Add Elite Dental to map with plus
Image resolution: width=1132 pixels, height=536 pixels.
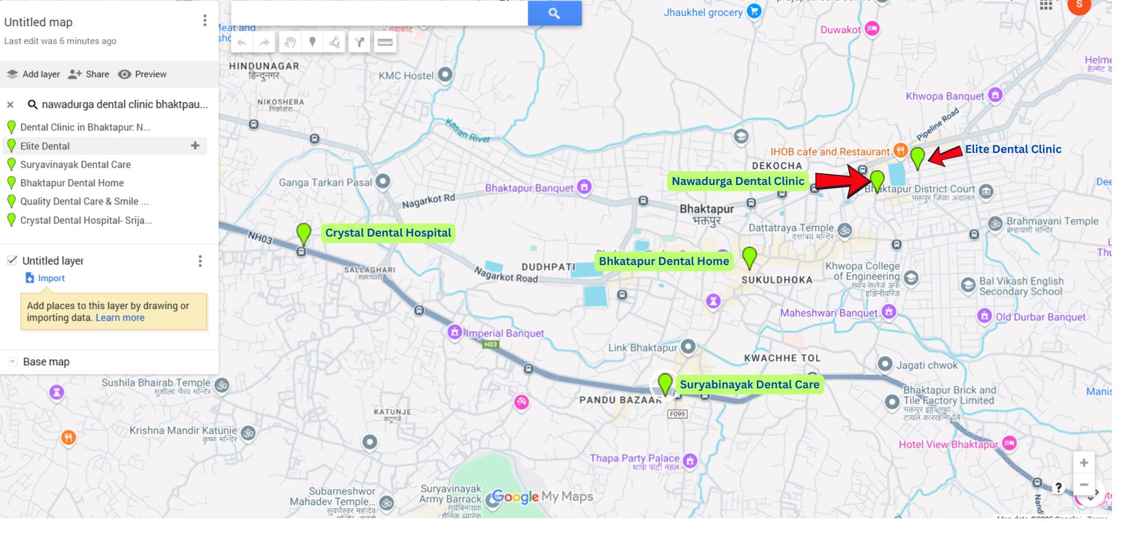(195, 145)
